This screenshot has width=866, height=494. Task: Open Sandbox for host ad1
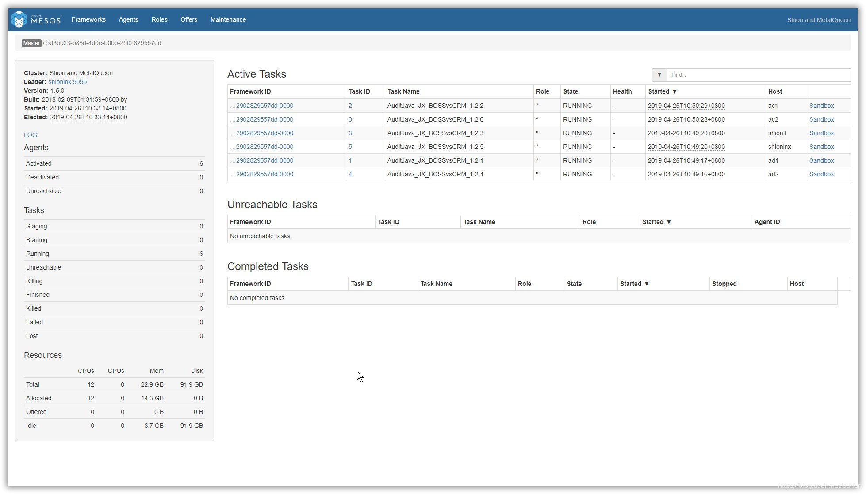[x=821, y=160]
